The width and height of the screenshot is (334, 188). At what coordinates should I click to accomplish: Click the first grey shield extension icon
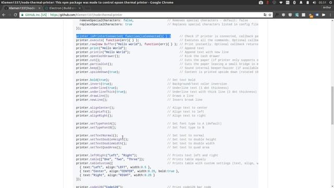(x=283, y=15)
